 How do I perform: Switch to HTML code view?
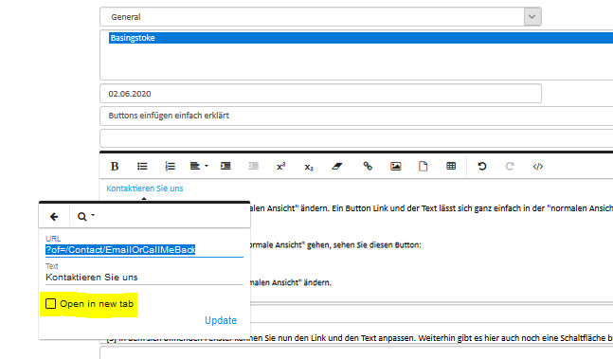tap(538, 167)
